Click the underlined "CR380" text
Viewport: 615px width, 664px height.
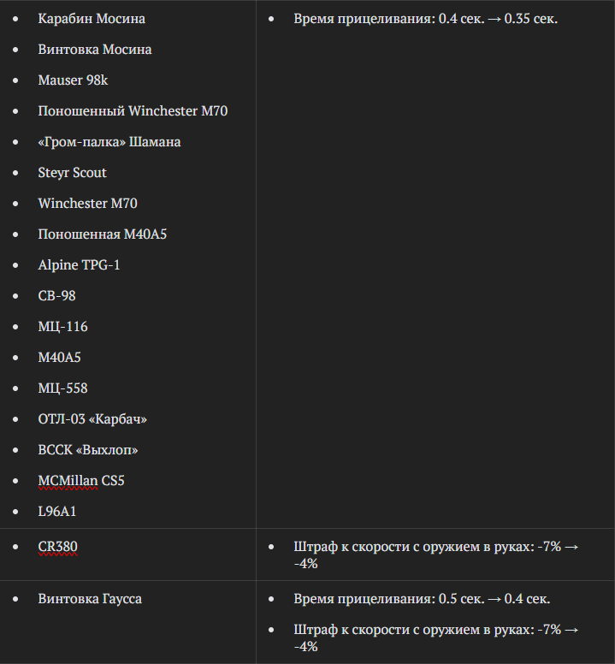[57, 547]
